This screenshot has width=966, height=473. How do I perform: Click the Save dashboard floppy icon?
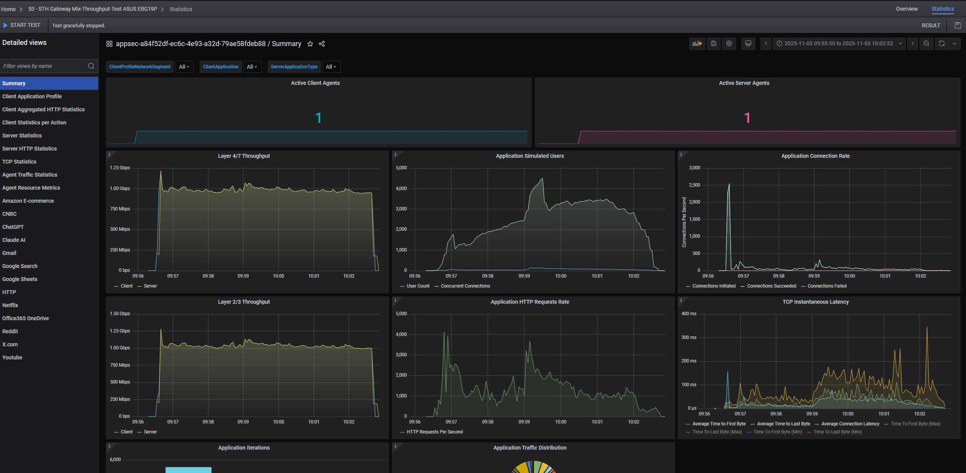pos(713,44)
